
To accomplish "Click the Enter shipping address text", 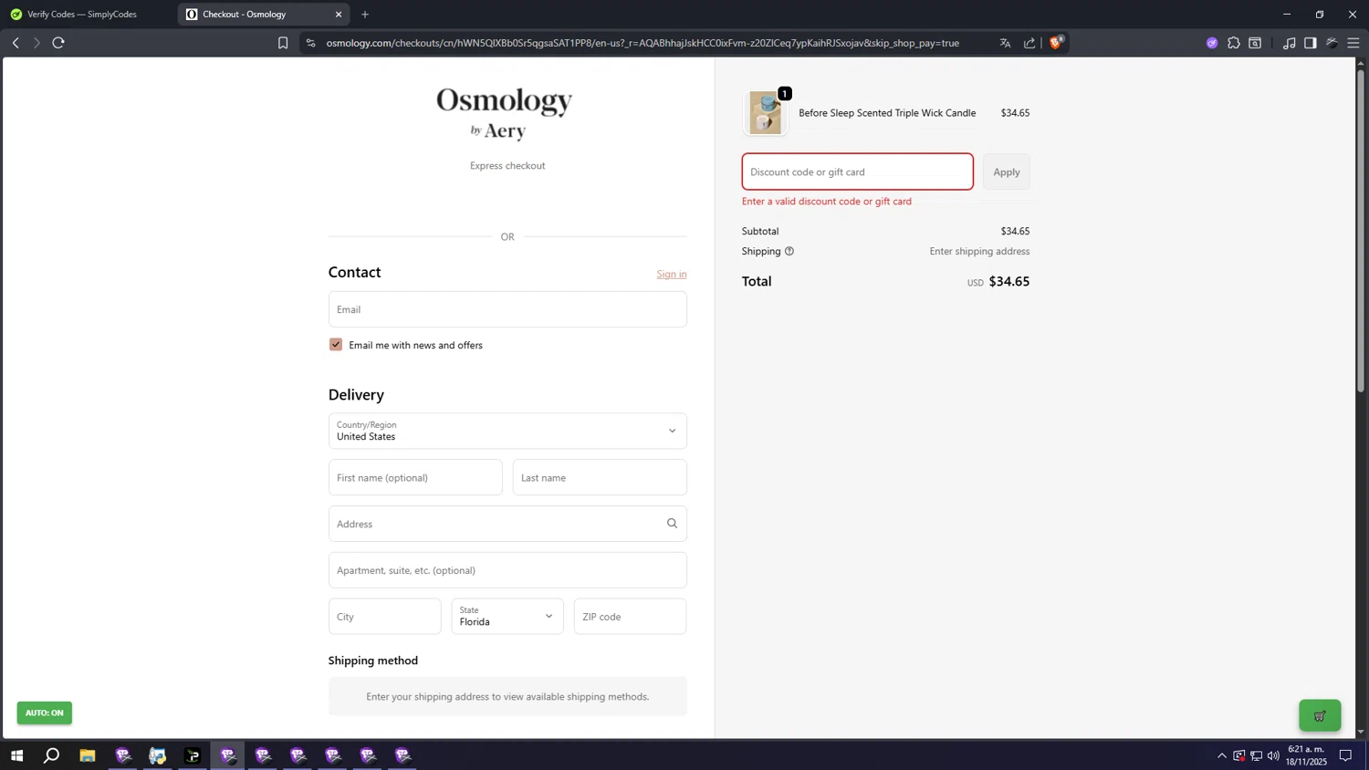I will [x=979, y=251].
